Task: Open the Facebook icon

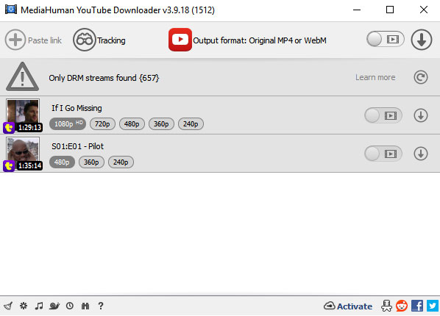Action: 417,306
